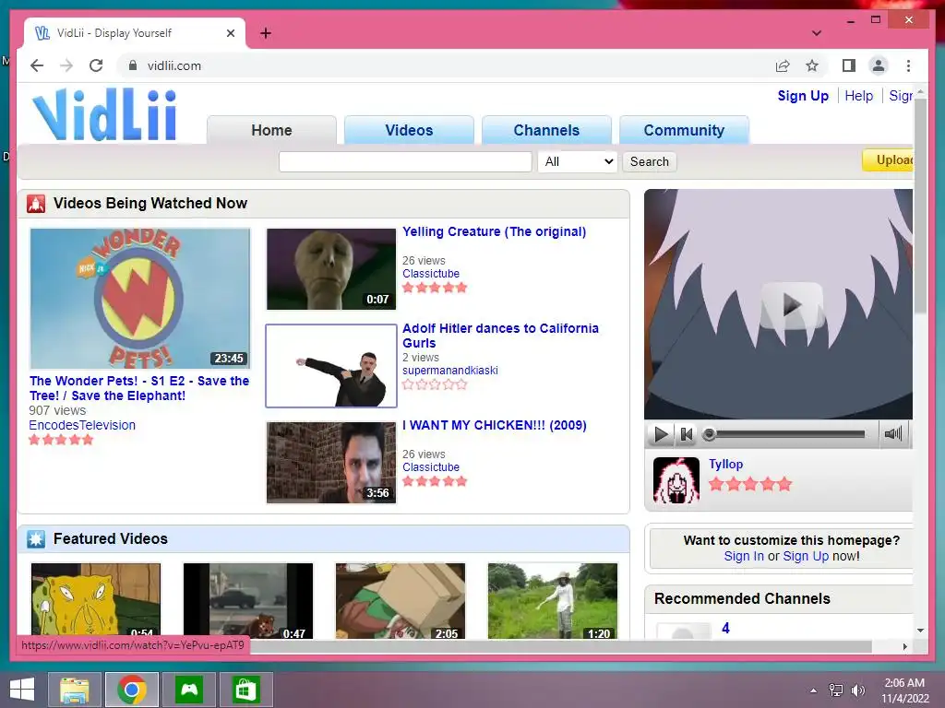This screenshot has height=708, width=945.
Task: Click the featured thumbnail with 1:20 duration
Action: point(553,601)
